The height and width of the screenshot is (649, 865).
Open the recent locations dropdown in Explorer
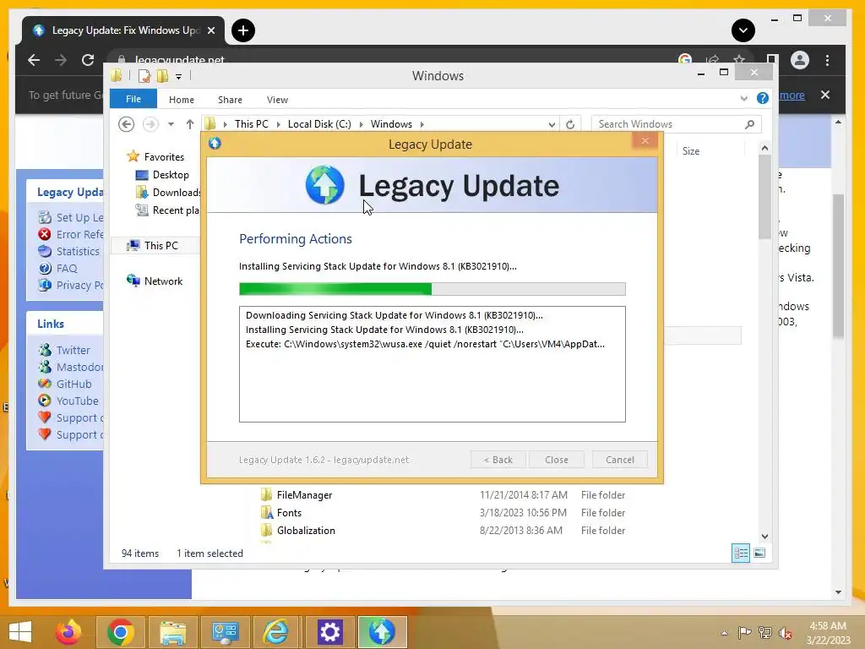point(171,124)
